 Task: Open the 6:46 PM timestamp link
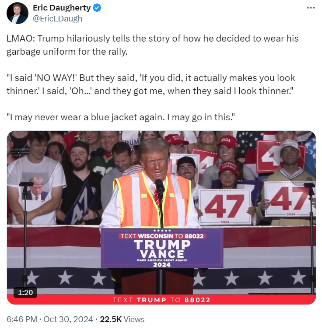point(22,319)
